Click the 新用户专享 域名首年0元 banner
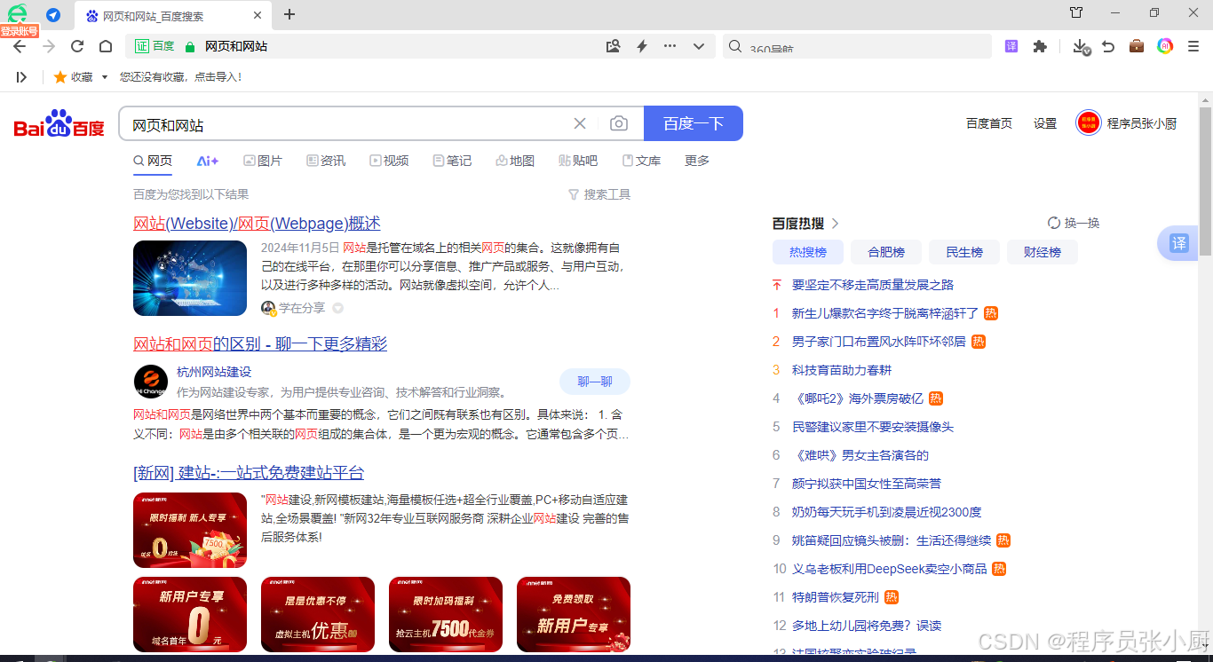This screenshot has width=1213, height=662. (x=190, y=614)
